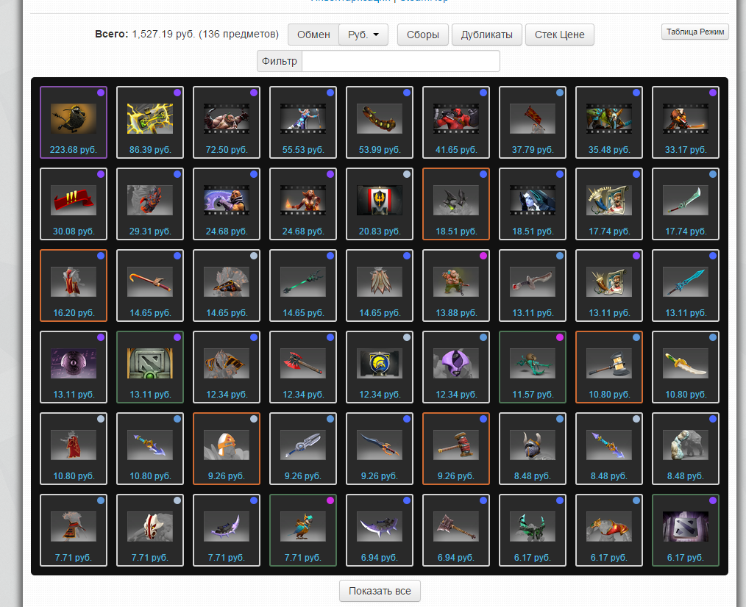The width and height of the screenshot is (746, 607).
Task: Select the 8.48 руб. stone golem item
Action: (x=686, y=449)
